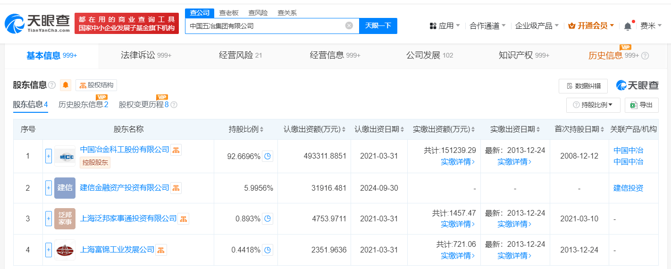Viewport: 671px width, 269px height.
Task: View the holding pie chart icon for 92.6696%
Action: pyautogui.click(x=268, y=156)
